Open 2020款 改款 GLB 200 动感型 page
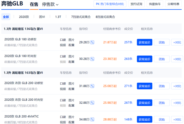The height and width of the screenshot is (124, 184). [x=24, y=83]
